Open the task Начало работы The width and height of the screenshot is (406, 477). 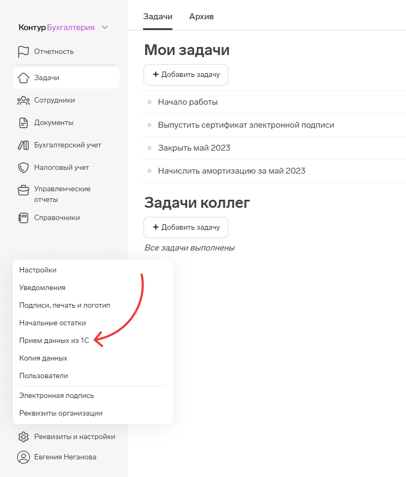point(188,102)
